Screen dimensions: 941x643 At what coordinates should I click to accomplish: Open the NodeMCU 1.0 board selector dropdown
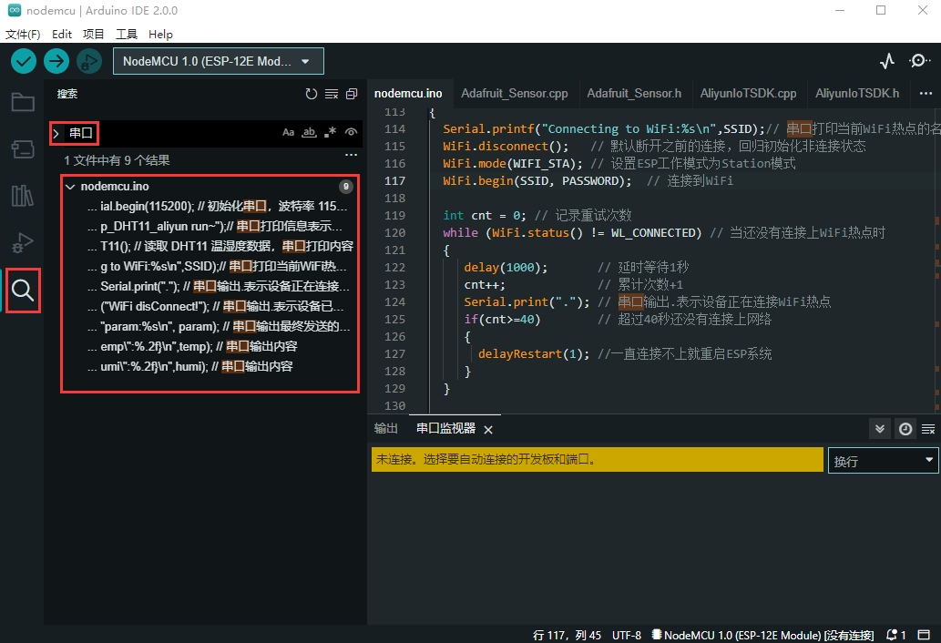(x=218, y=60)
